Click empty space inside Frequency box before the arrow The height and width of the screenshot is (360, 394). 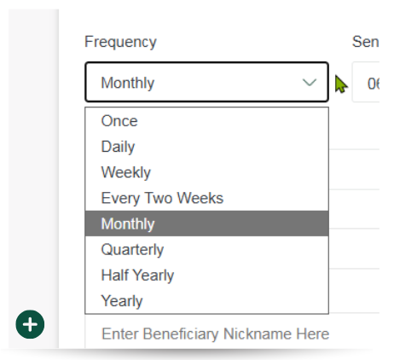[x=228, y=83]
